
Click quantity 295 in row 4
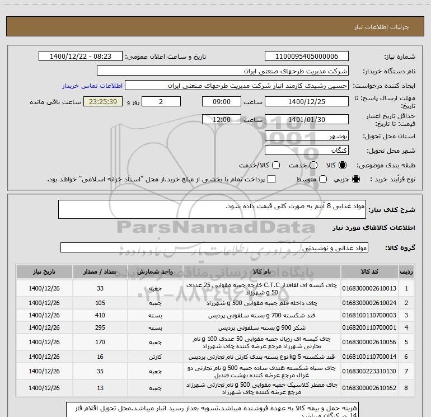100,327
